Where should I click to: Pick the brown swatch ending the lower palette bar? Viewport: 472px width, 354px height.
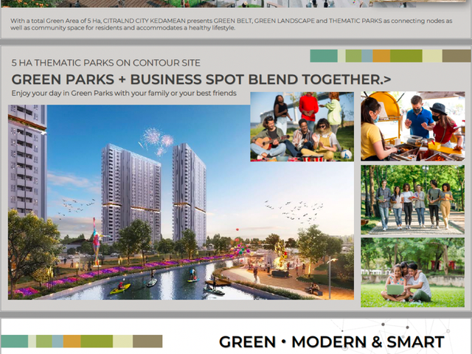coord(147,341)
